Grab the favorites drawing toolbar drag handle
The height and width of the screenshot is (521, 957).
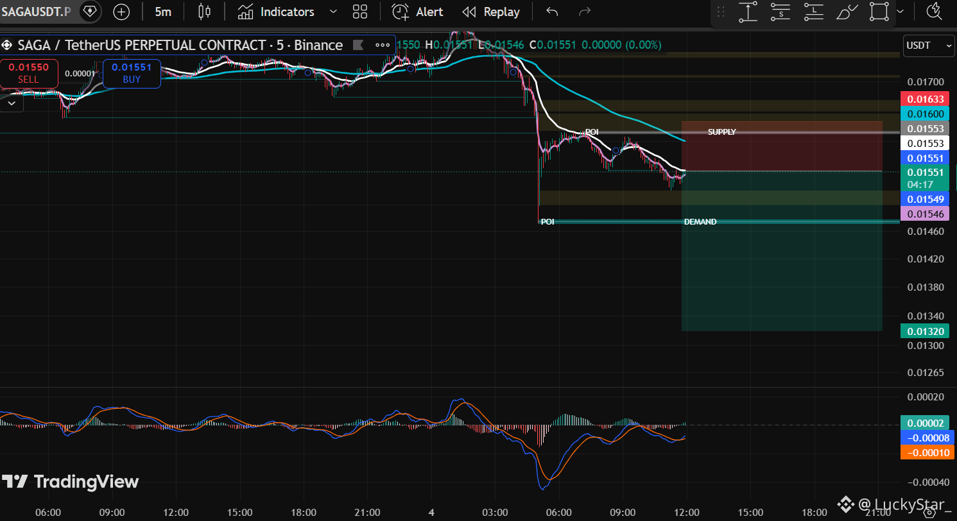coord(721,12)
